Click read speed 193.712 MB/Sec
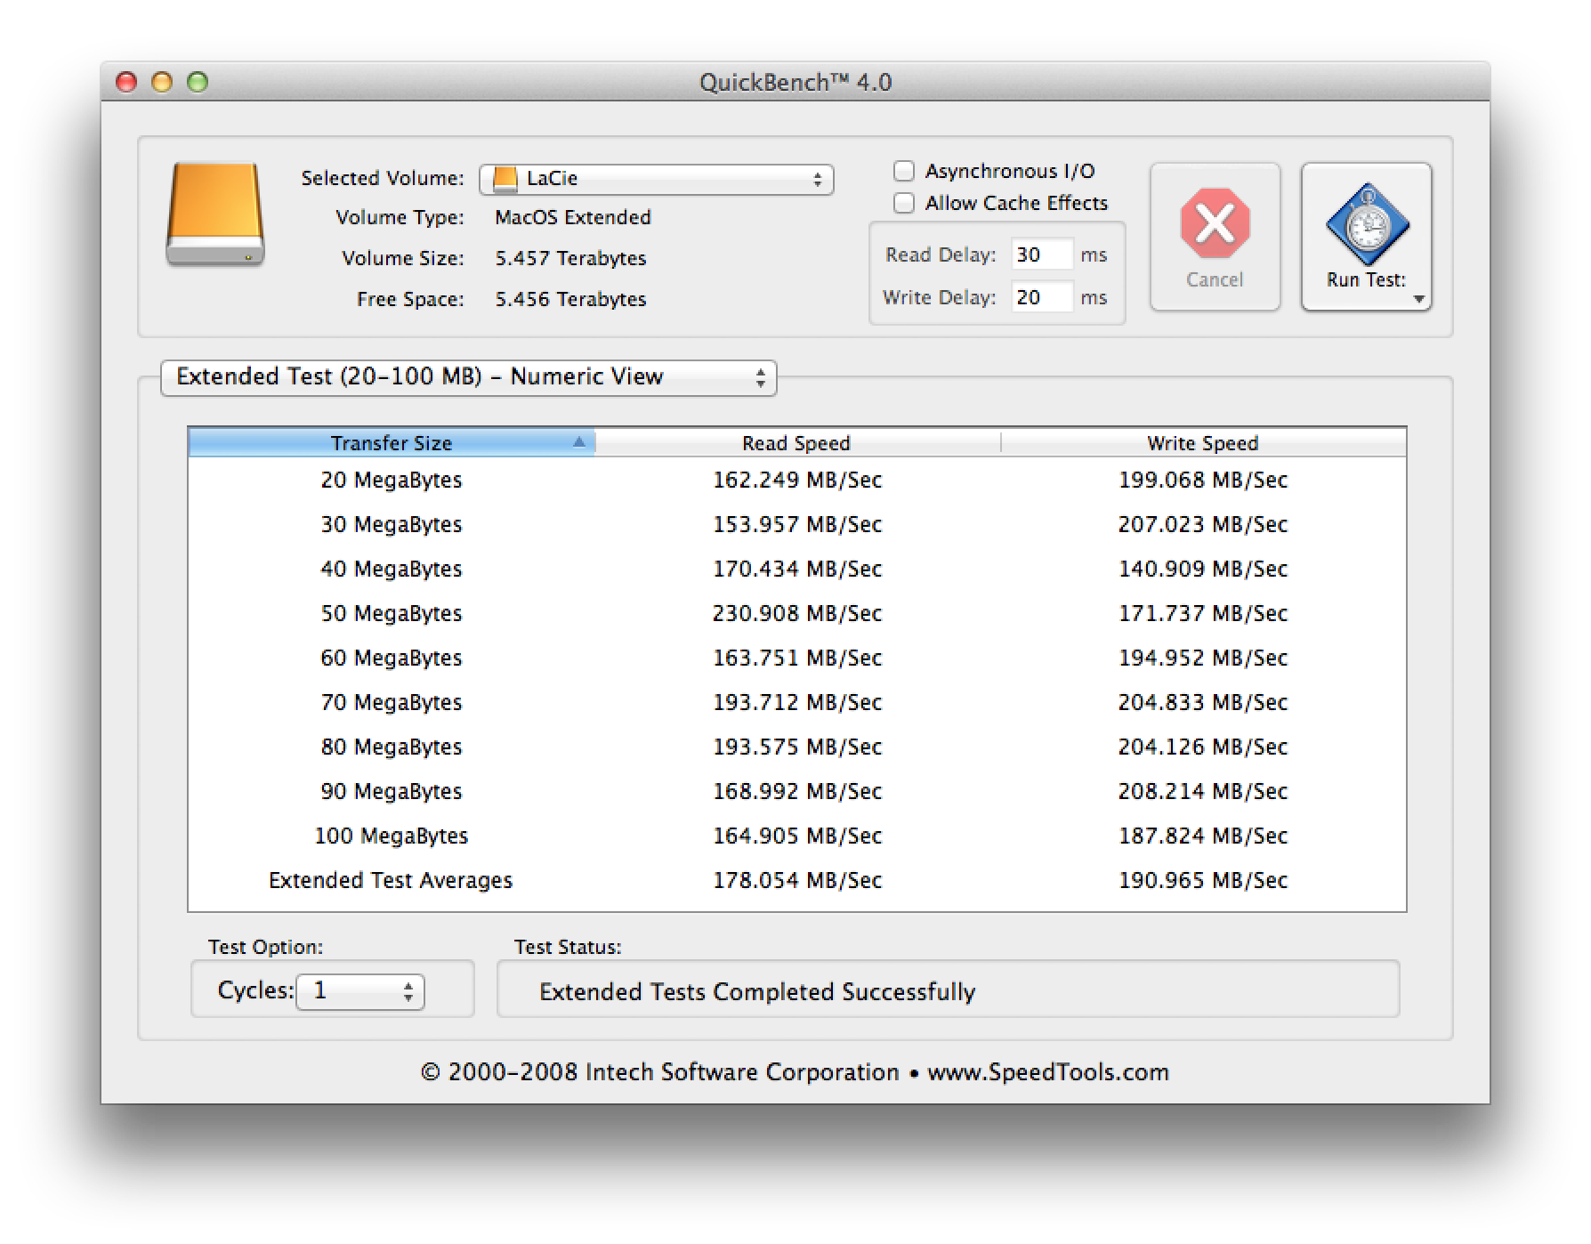1591x1244 pixels. 797,702
